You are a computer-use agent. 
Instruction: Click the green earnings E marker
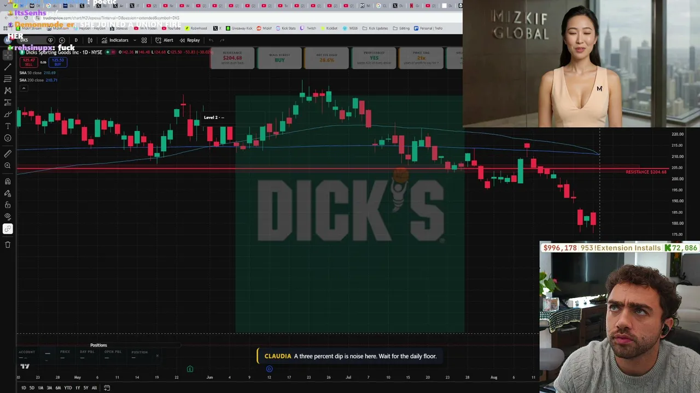coord(190,369)
